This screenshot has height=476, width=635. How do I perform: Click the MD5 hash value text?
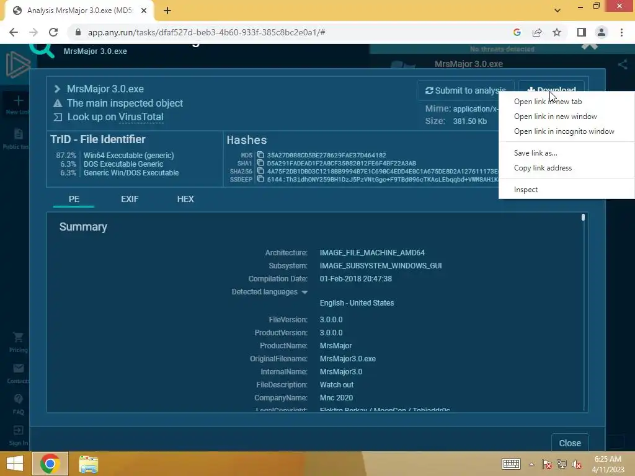(326, 155)
